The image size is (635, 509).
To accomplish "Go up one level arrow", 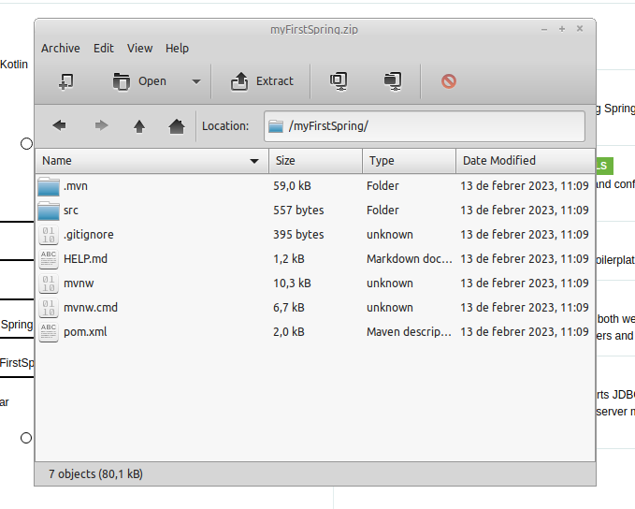I will click(139, 126).
